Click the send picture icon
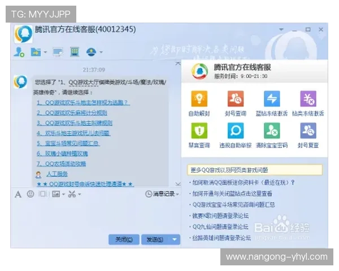 coord(56,194)
